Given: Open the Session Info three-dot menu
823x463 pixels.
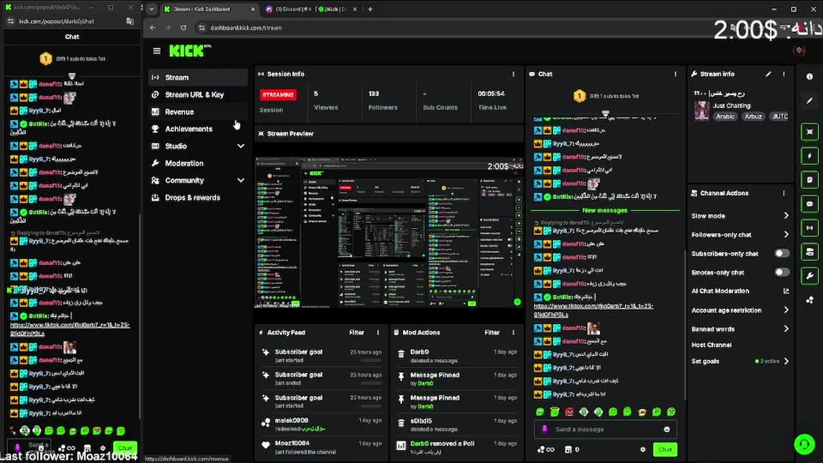Looking at the screenshot, I should tap(513, 74).
